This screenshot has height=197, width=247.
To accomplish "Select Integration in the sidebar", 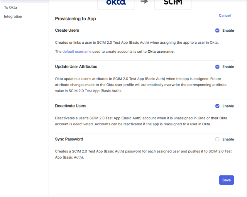I will click(x=13, y=16).
